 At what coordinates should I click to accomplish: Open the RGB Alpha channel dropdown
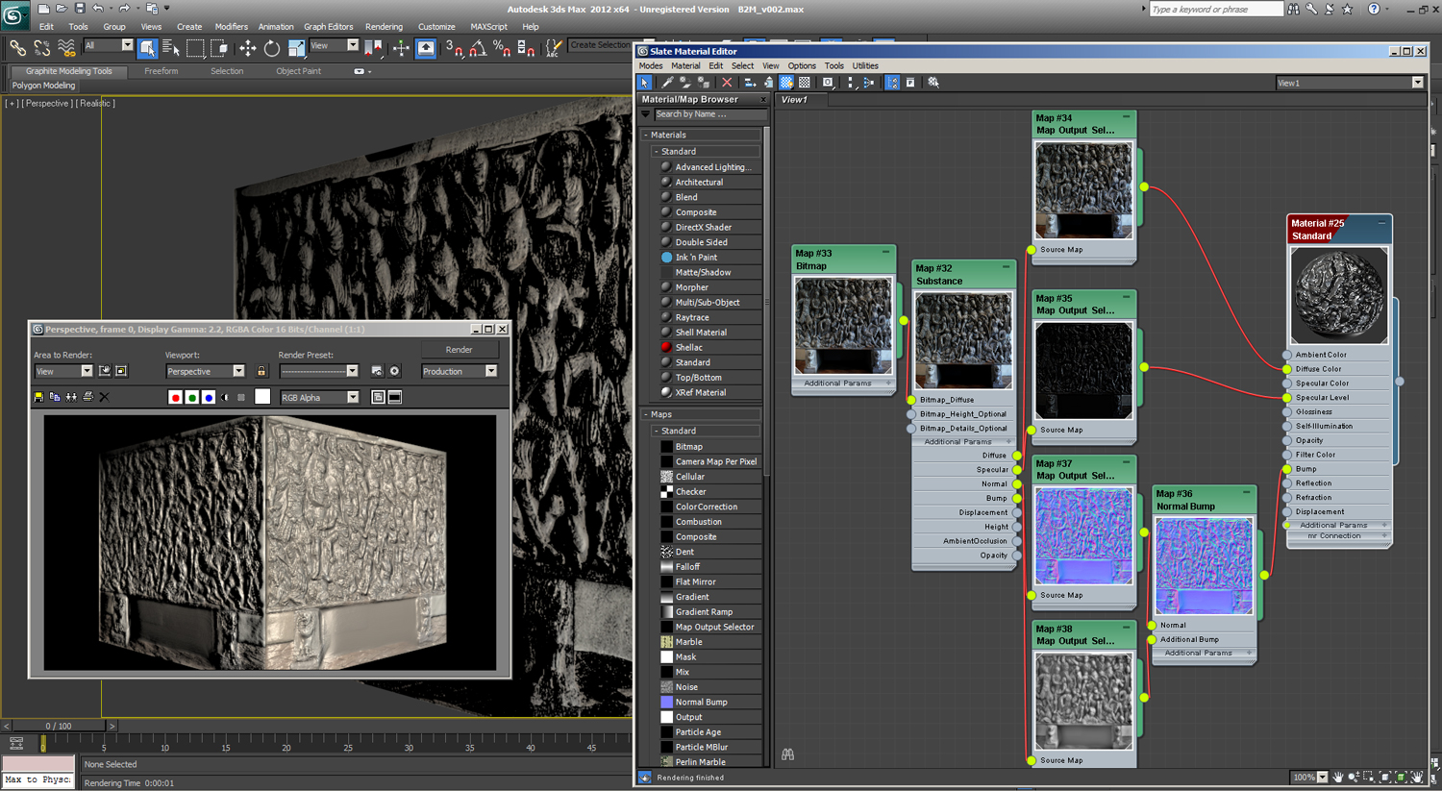pos(319,397)
